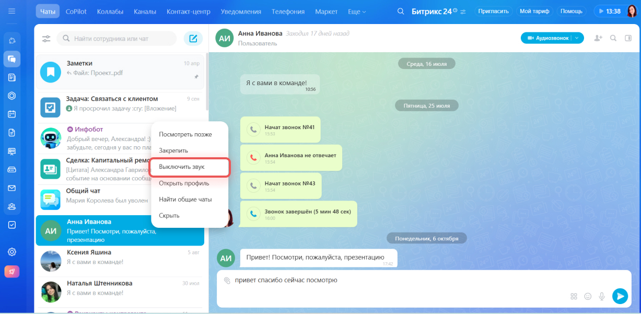Expand the left sidebar hamburger menu
The image size is (641, 314).
click(11, 11)
